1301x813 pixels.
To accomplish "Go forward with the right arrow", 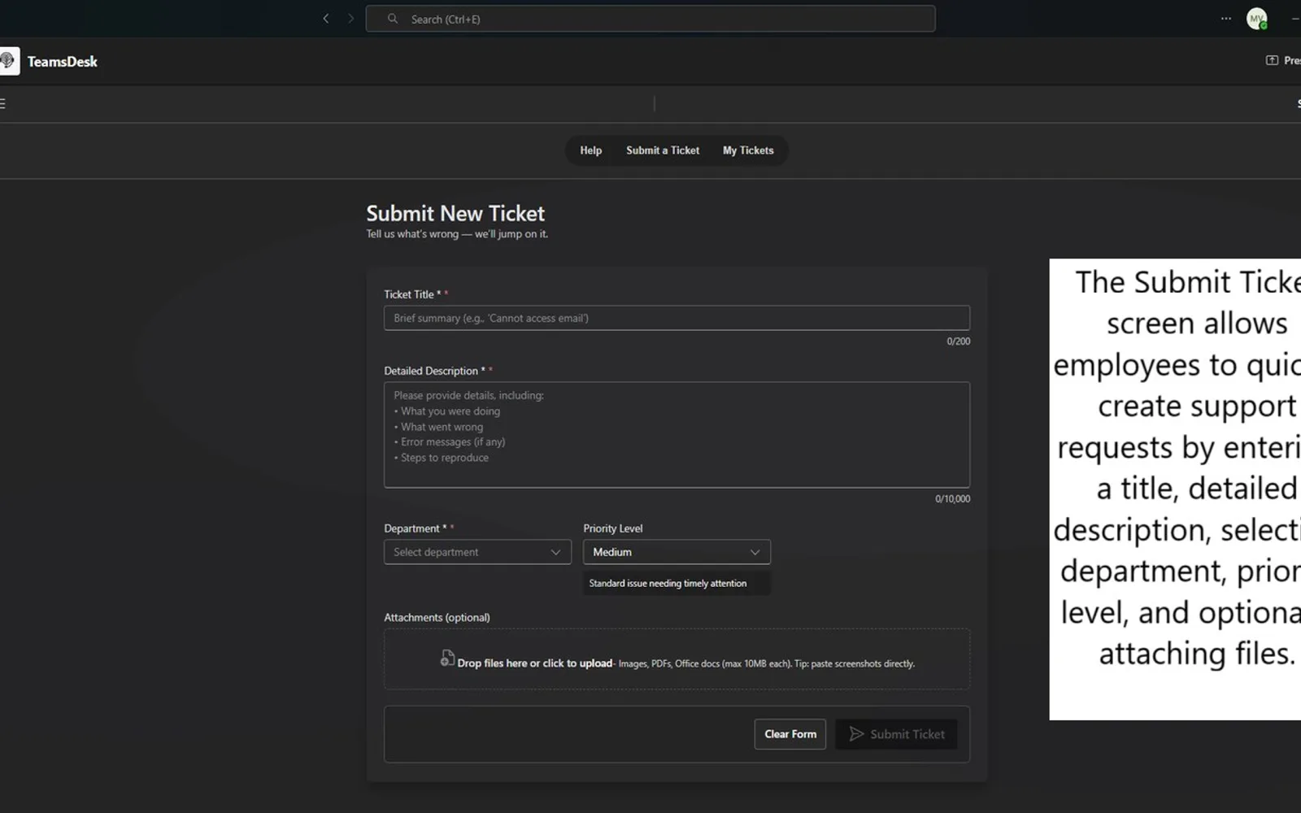I will coord(351,19).
